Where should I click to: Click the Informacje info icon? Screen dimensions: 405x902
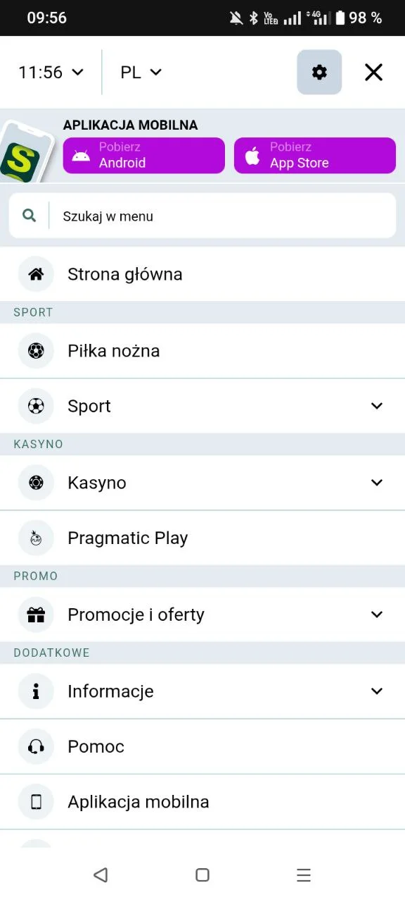[x=36, y=691]
